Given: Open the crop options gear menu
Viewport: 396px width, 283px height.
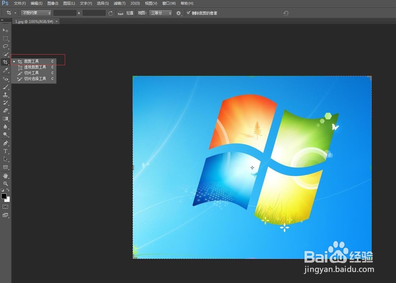Looking at the screenshot, I should coord(179,13).
